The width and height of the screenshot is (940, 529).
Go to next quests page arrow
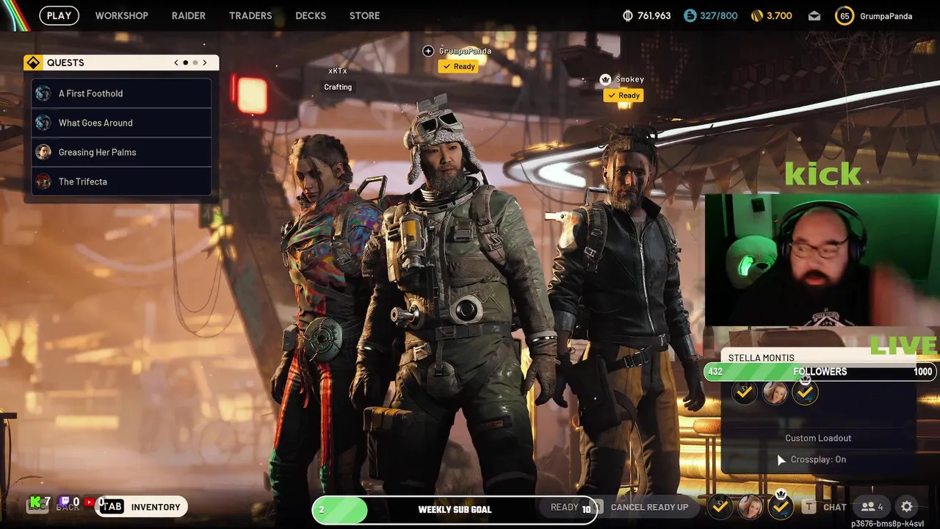click(205, 62)
